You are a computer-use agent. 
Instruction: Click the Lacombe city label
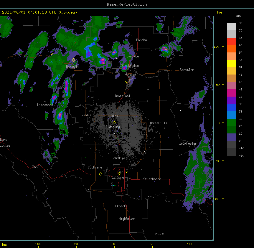click(x=133, y=56)
